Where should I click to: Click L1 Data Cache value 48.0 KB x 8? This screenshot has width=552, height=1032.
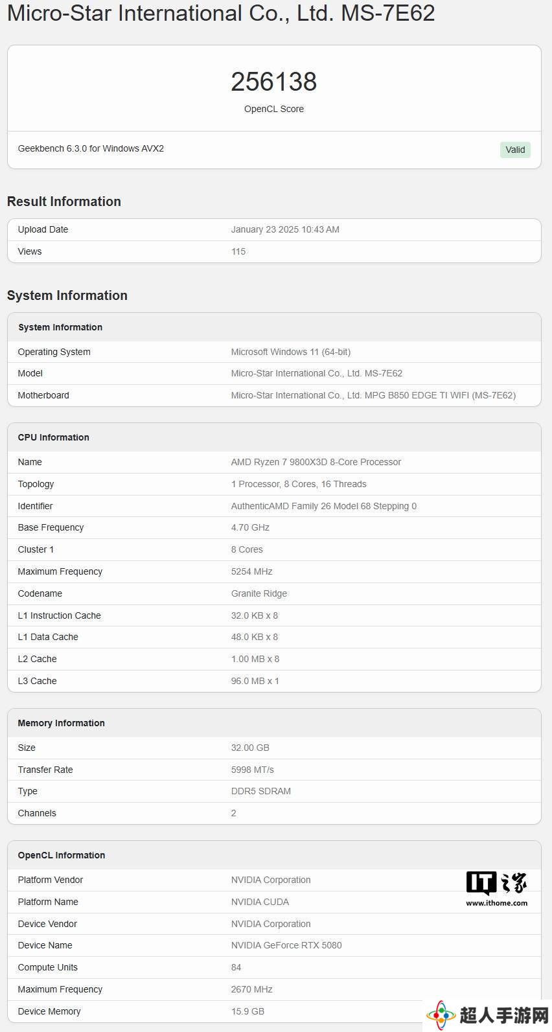[x=255, y=637]
